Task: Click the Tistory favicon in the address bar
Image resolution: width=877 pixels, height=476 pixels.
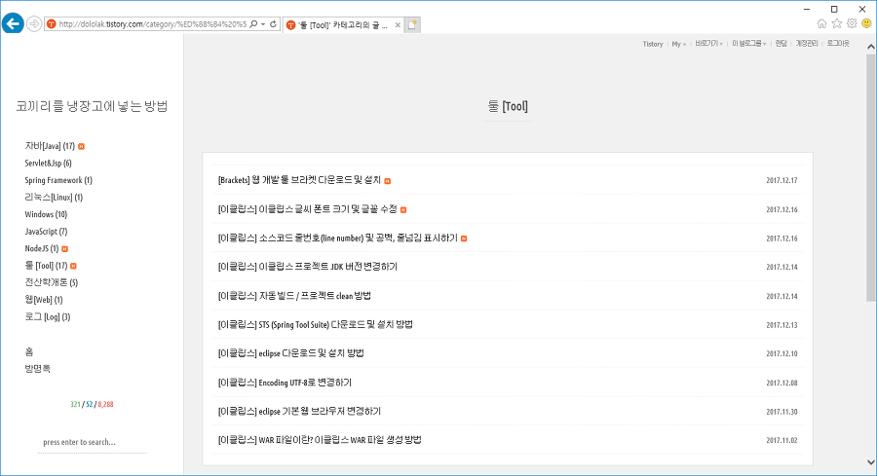Action: tap(52, 24)
